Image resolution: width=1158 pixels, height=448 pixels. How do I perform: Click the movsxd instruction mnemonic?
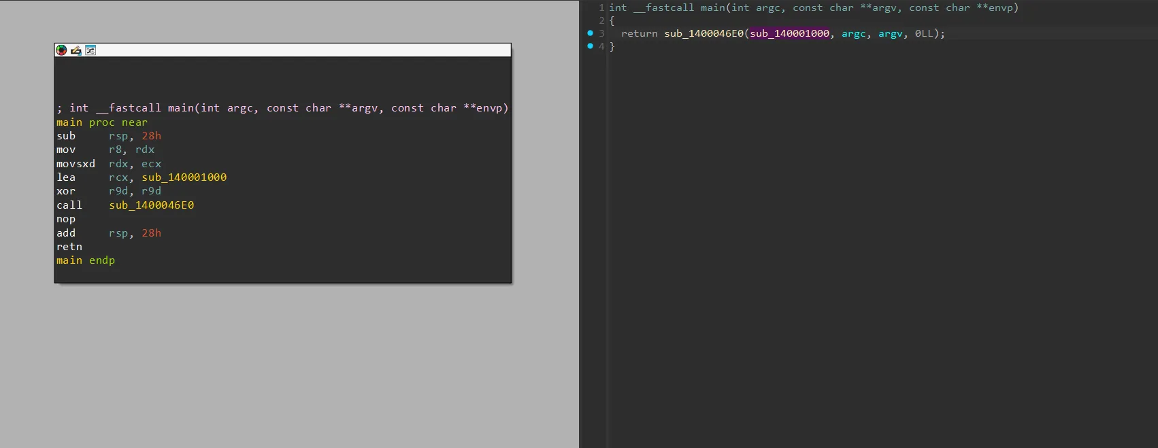pos(76,164)
